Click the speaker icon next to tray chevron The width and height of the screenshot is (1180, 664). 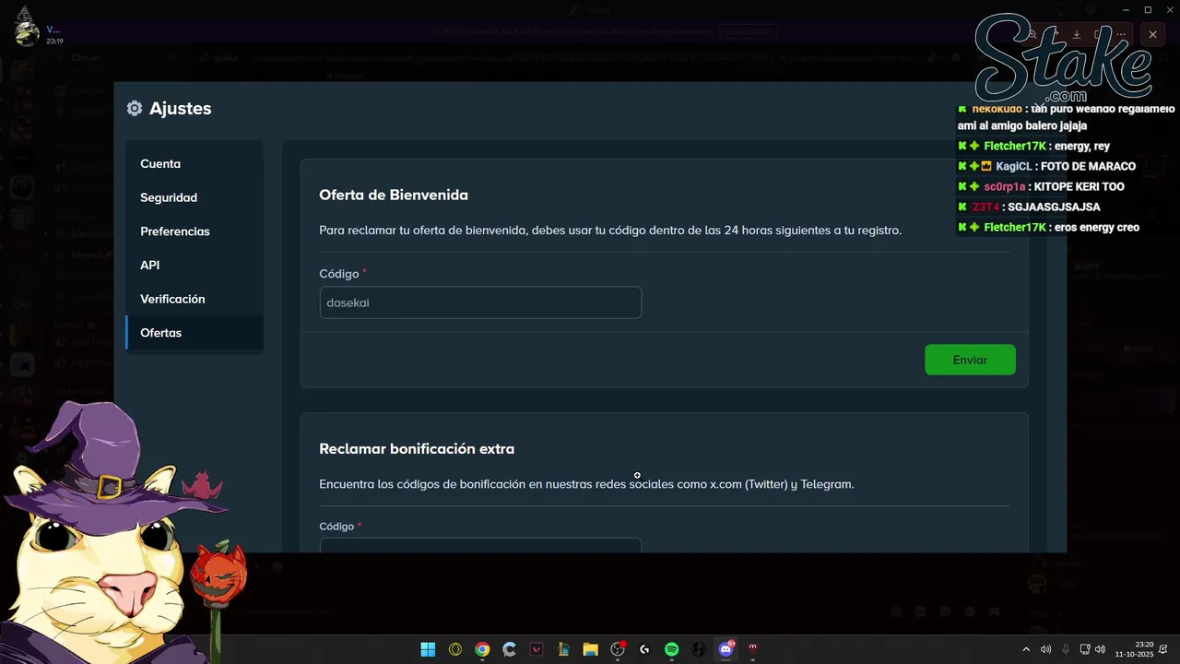pos(1045,649)
